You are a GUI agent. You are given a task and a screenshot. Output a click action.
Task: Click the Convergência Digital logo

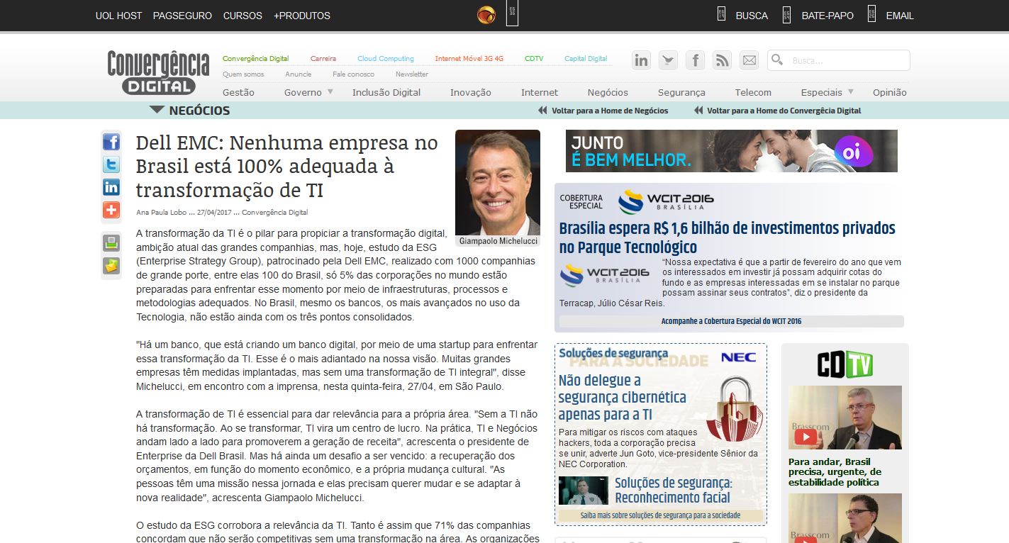(x=158, y=72)
